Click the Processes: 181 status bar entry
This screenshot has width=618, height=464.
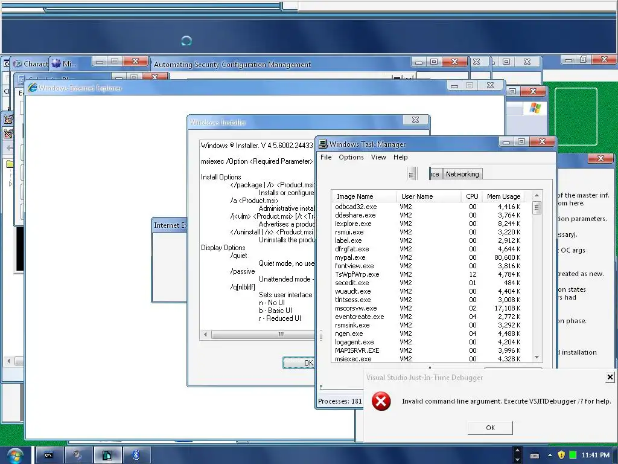tap(340, 401)
